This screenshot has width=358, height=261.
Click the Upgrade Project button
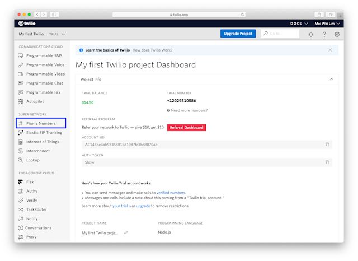[x=238, y=34]
